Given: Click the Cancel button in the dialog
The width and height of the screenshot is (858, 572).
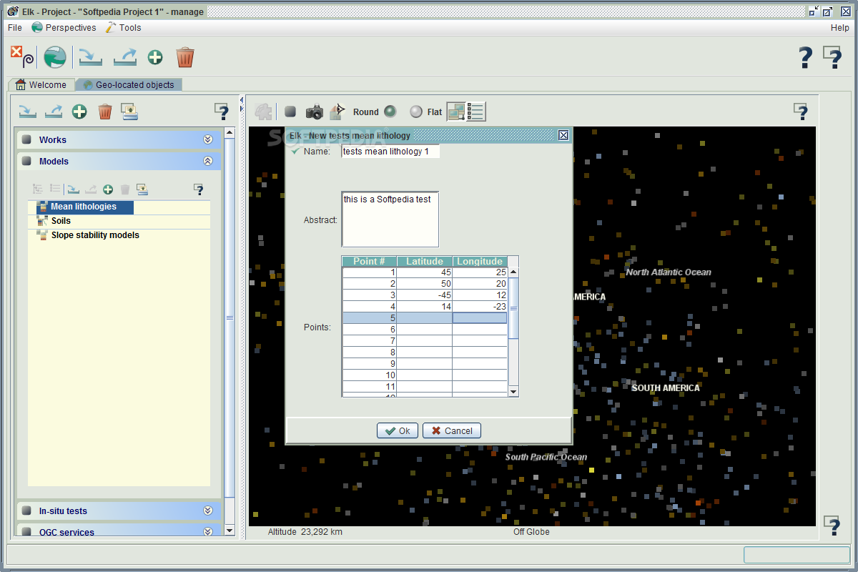Looking at the screenshot, I should 452,430.
